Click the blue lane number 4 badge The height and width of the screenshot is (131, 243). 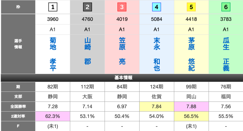tap(157, 7)
